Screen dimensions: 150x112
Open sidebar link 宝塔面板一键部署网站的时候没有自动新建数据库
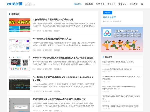[x=120, y=106]
